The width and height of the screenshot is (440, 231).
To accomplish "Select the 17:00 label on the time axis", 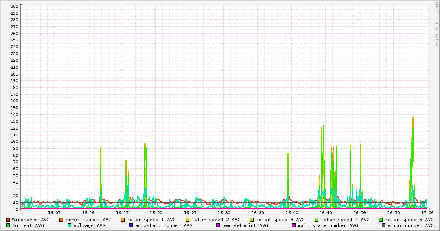I will point(427,212).
